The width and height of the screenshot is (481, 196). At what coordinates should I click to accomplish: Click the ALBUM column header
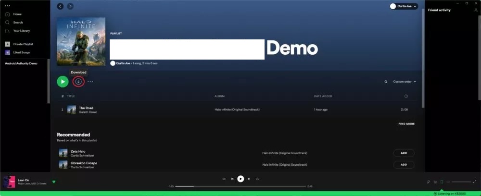tap(220, 96)
